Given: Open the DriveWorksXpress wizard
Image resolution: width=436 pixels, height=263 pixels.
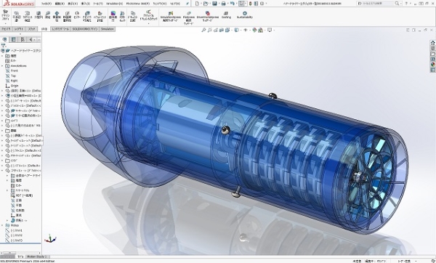Looking at the screenshot, I should click(x=207, y=17).
